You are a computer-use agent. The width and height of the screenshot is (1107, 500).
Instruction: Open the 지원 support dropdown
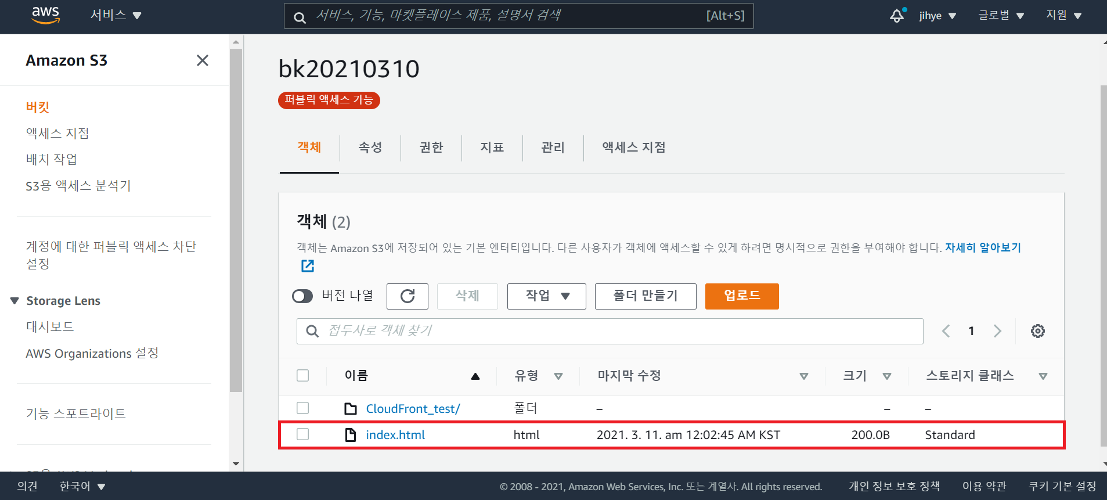(x=1064, y=15)
